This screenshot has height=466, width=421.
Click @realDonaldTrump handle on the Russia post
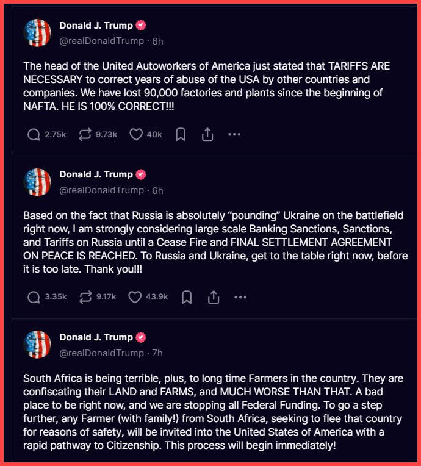(x=102, y=190)
